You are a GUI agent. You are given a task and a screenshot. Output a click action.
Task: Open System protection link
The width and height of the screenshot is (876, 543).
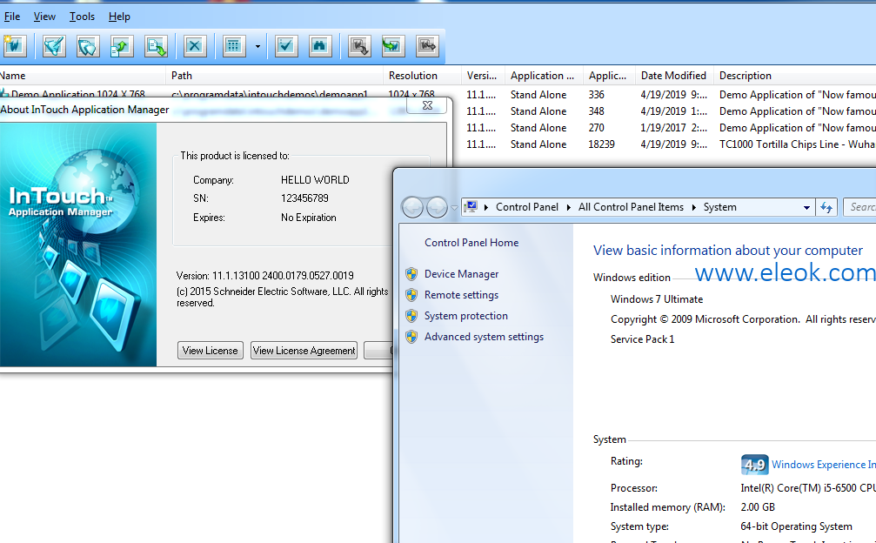pyautogui.click(x=466, y=316)
